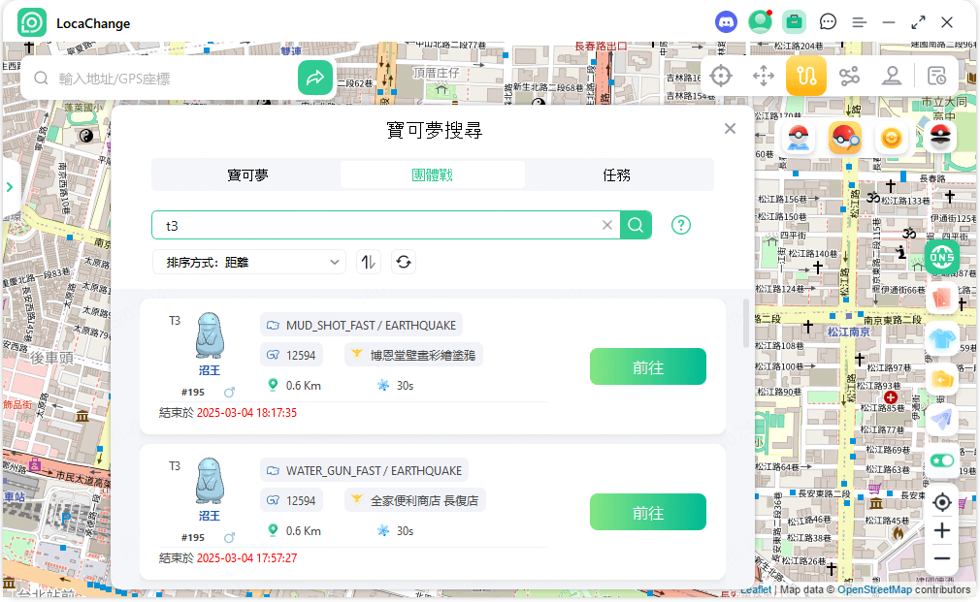This screenshot has width=980, height=602.
Task: Open the hamburger menu in title bar
Action: (860, 22)
